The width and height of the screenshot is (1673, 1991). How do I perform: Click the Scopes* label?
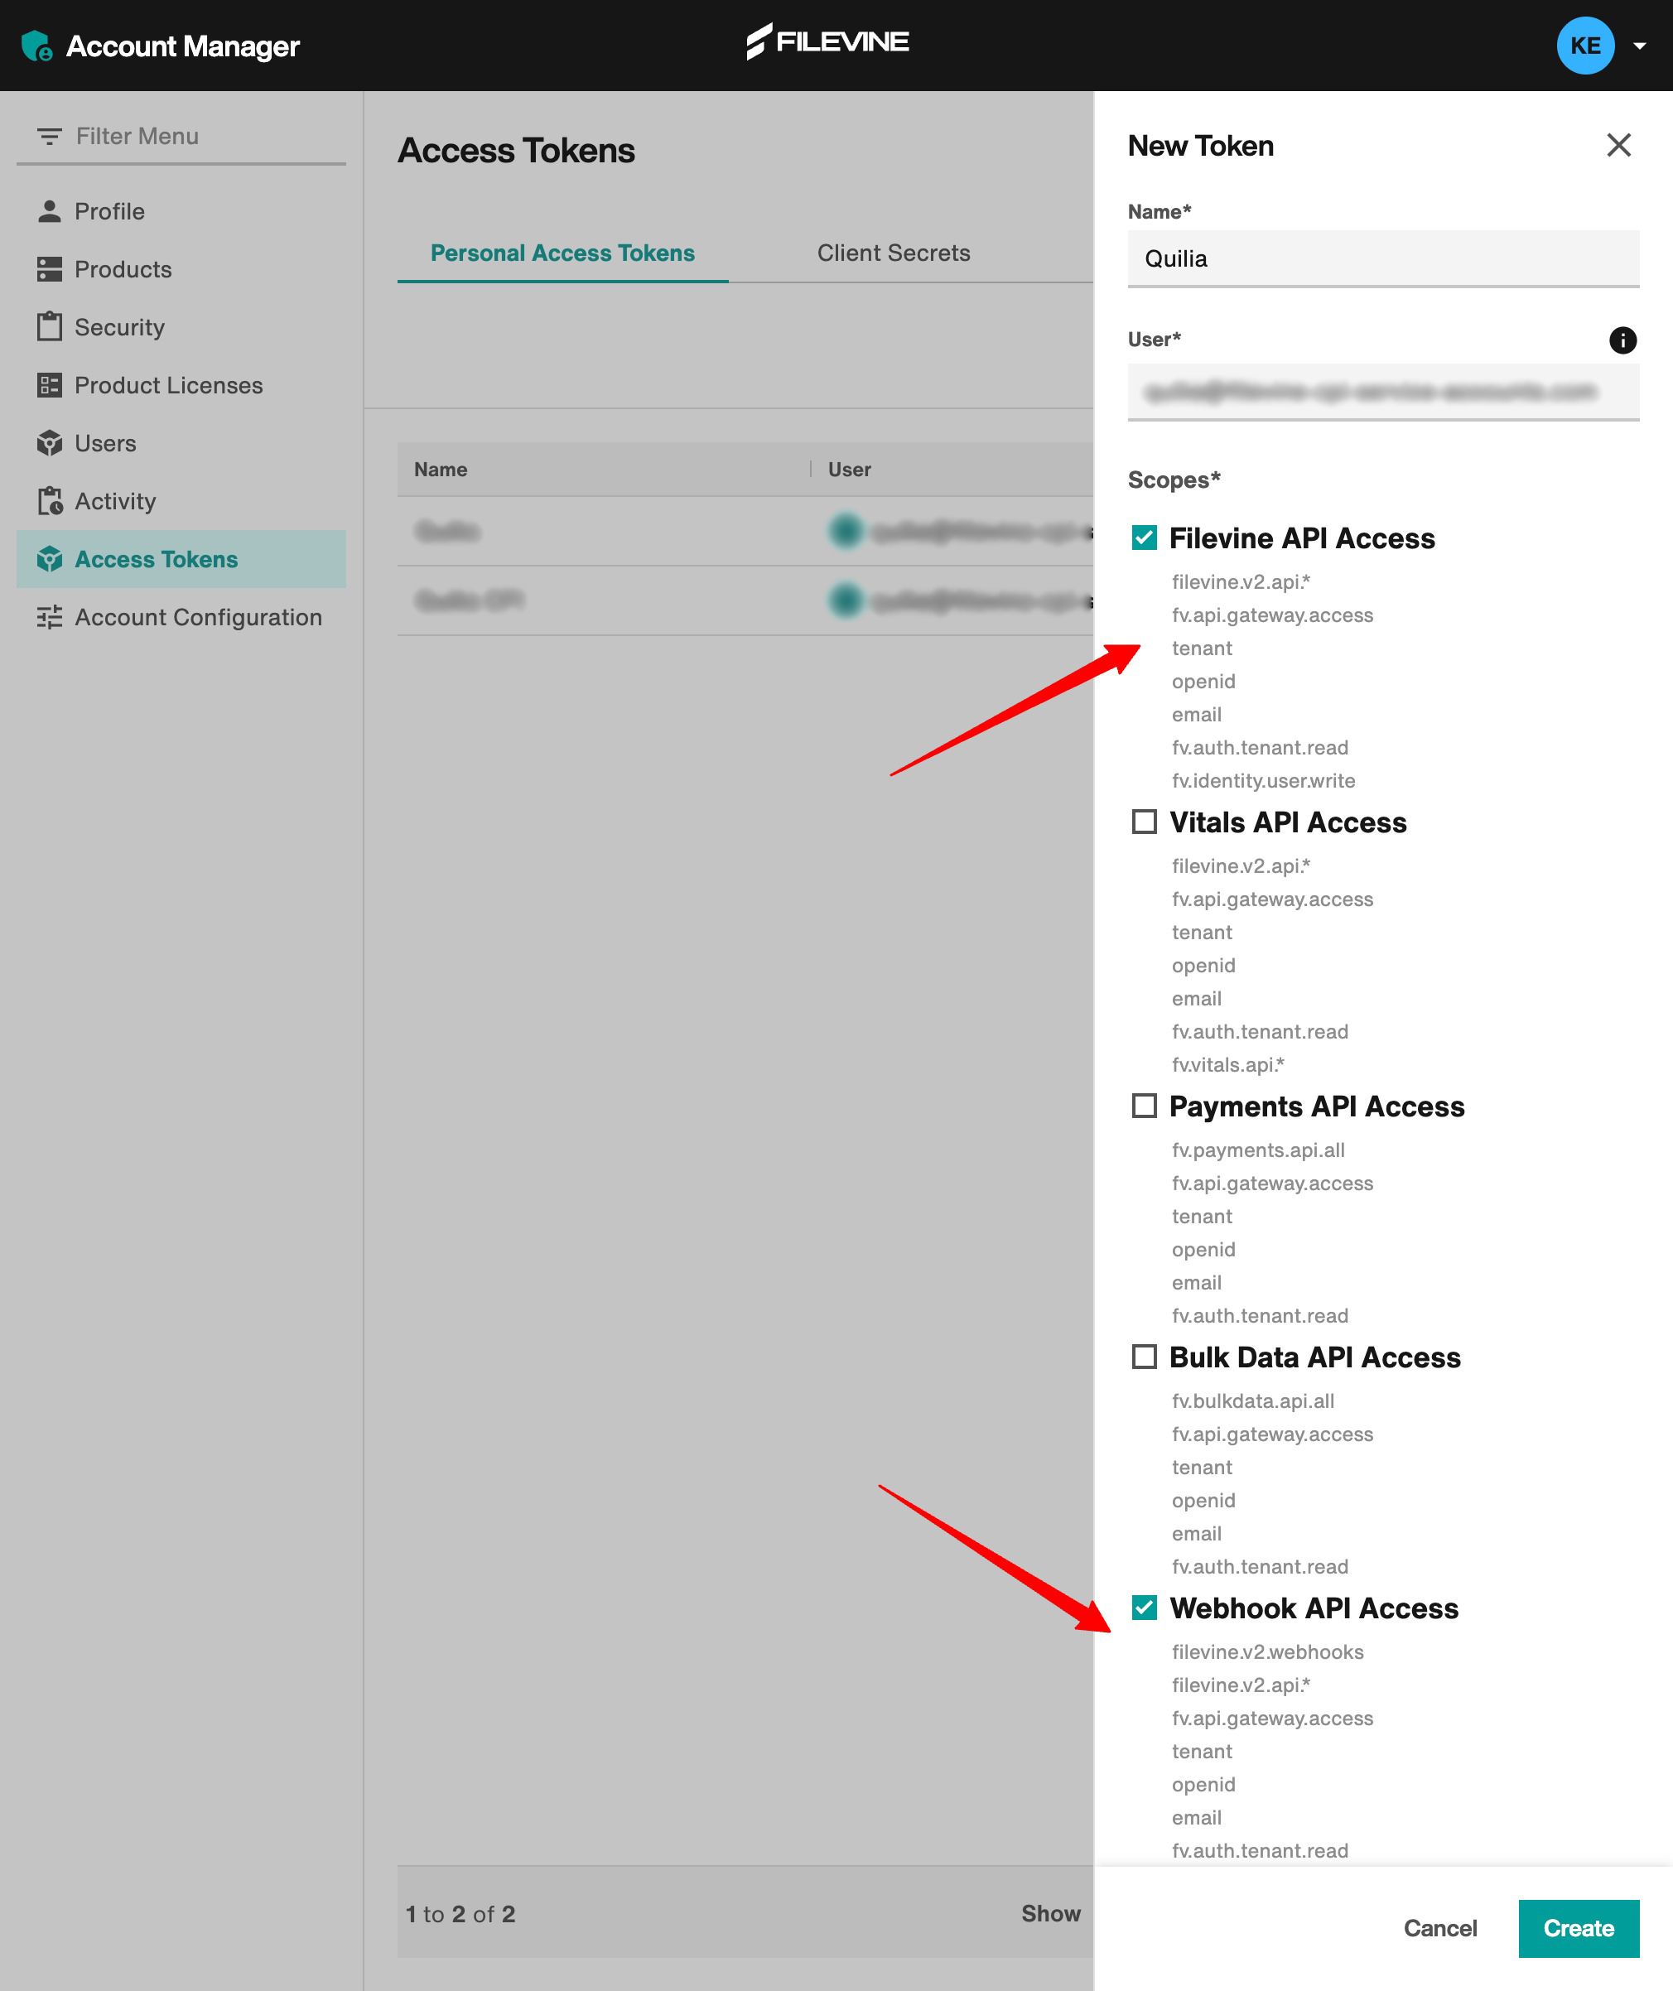1174,480
